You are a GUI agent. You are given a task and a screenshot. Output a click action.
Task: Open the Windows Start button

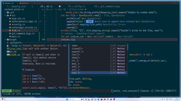pos(67,99)
